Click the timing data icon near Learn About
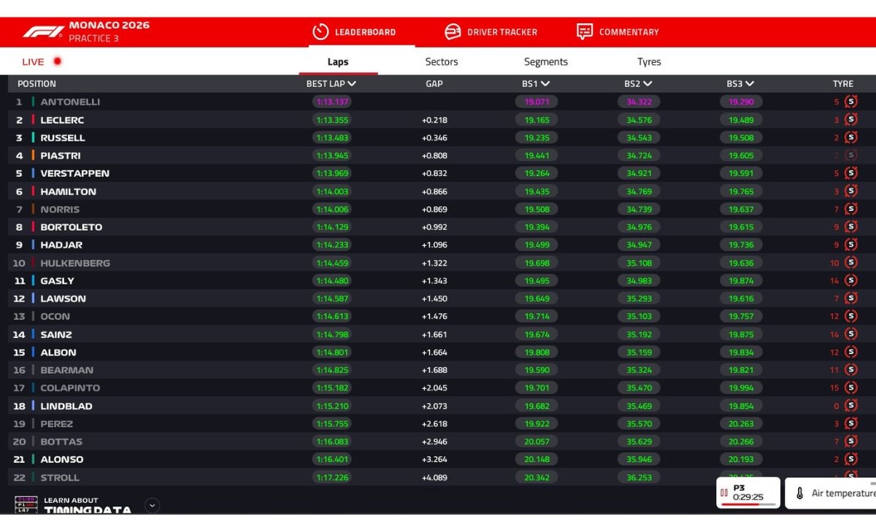This screenshot has width=876, height=532. pos(26,504)
